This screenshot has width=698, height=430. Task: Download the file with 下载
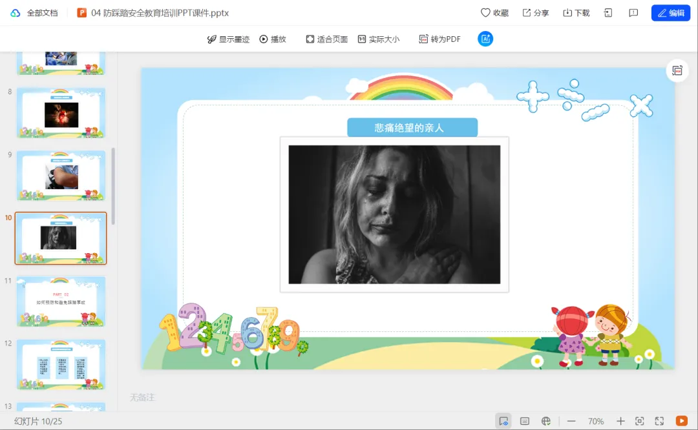576,13
